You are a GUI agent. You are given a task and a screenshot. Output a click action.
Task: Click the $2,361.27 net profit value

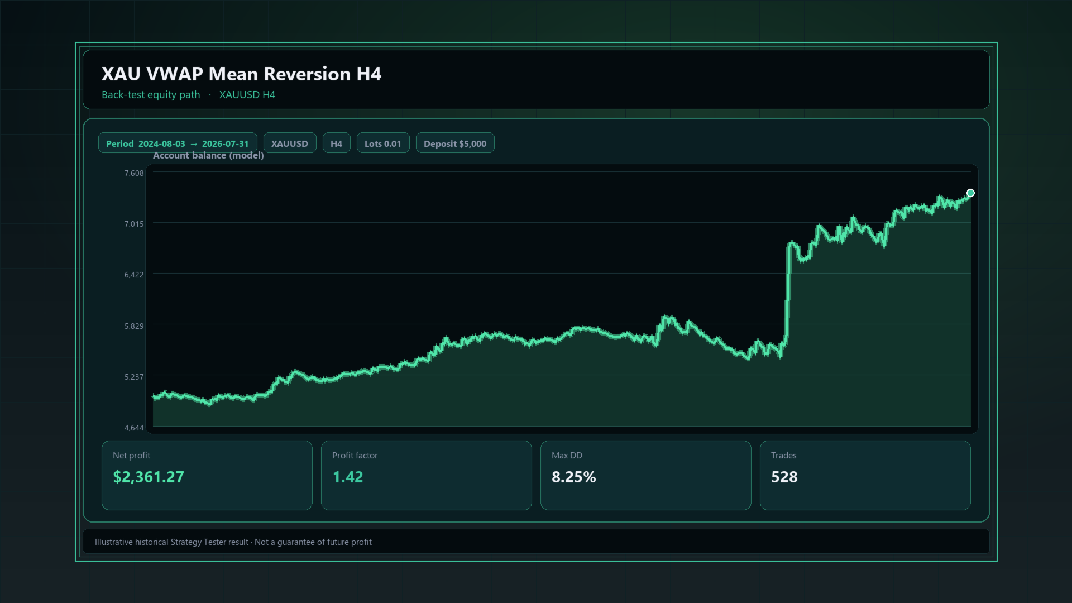pyautogui.click(x=149, y=477)
